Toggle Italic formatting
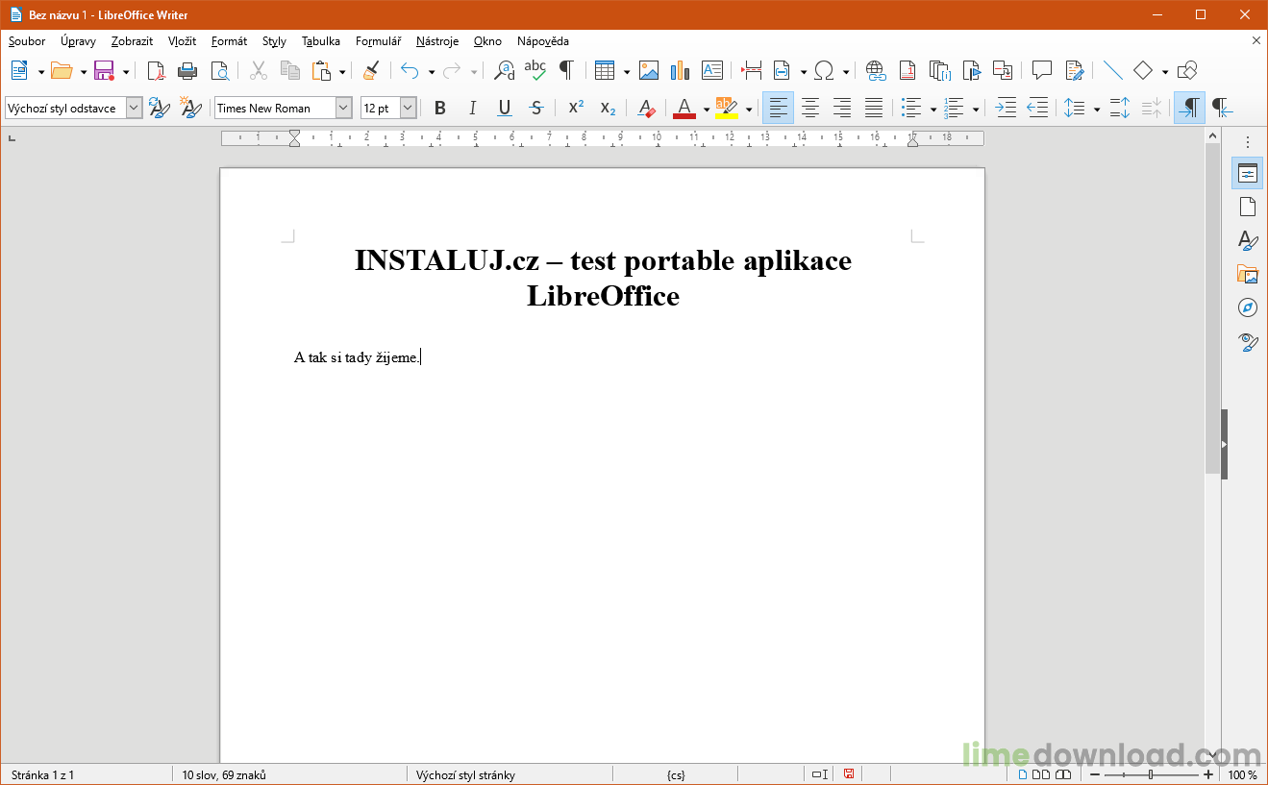 pos(472,109)
